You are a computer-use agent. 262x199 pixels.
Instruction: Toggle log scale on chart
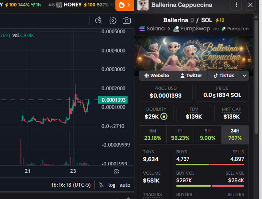(x=112, y=185)
